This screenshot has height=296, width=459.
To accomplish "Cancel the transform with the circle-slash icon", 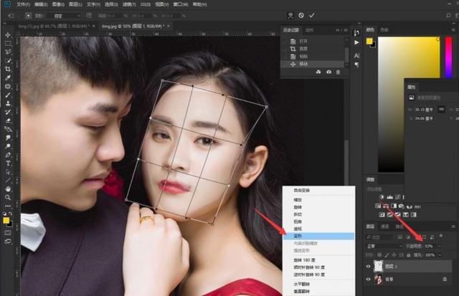I will coord(301,15).
